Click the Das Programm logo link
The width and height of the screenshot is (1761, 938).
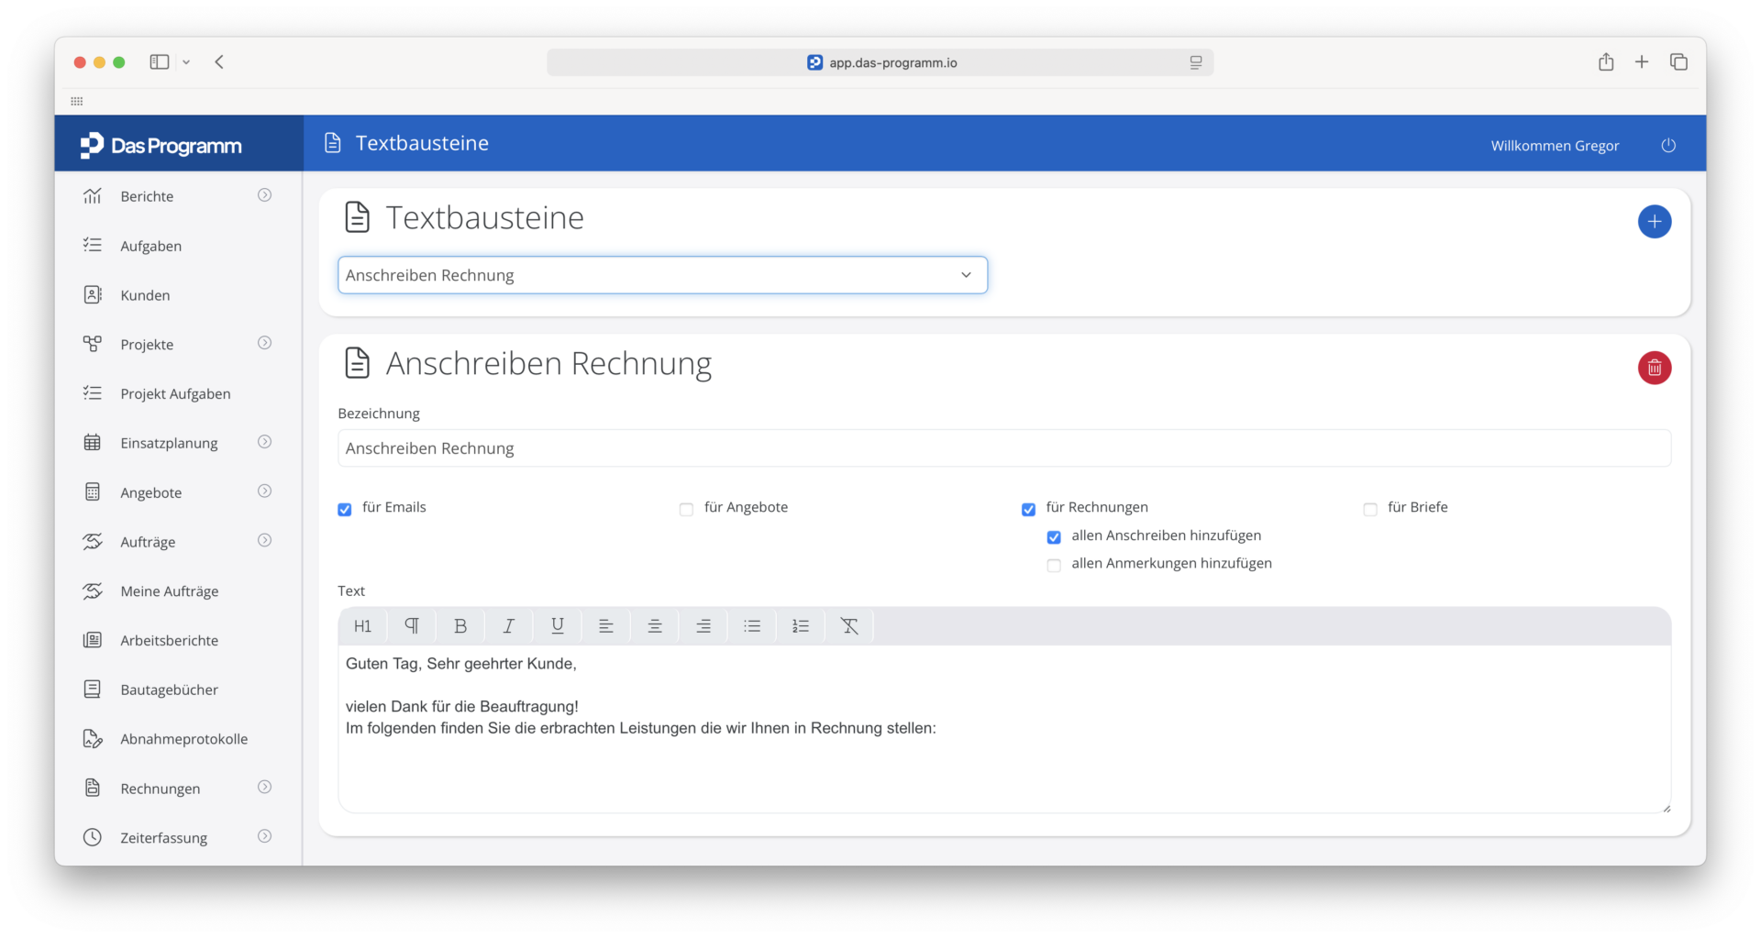point(161,146)
